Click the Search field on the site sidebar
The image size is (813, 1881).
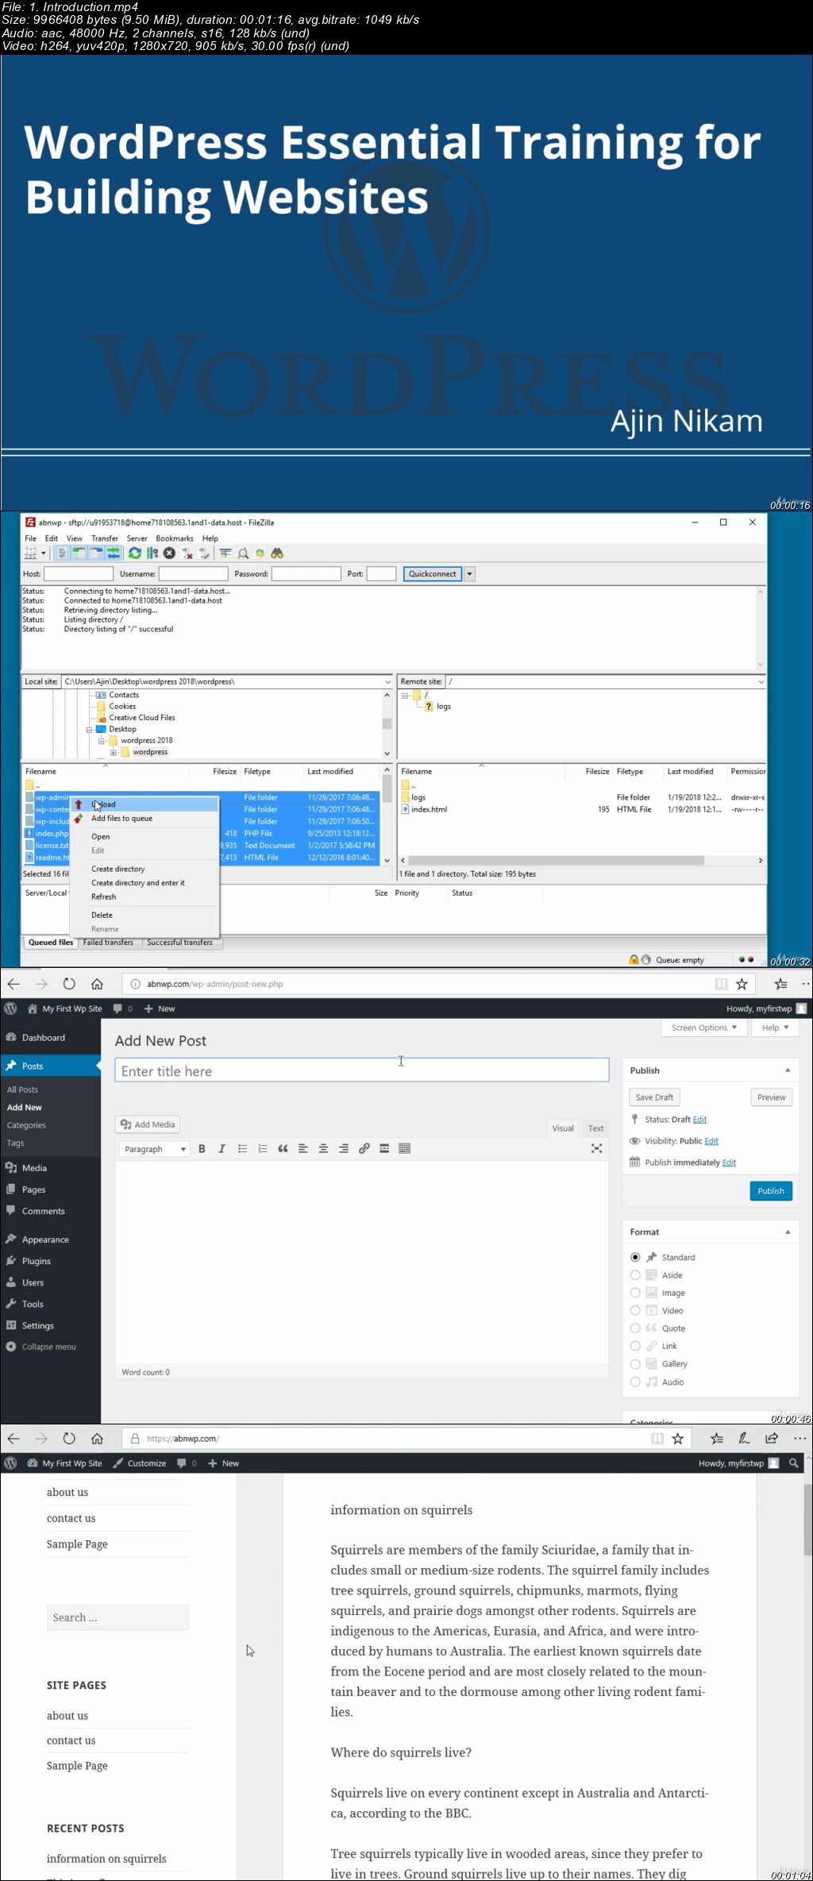tap(118, 1617)
